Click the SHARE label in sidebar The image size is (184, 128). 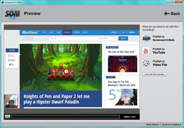[12, 51]
